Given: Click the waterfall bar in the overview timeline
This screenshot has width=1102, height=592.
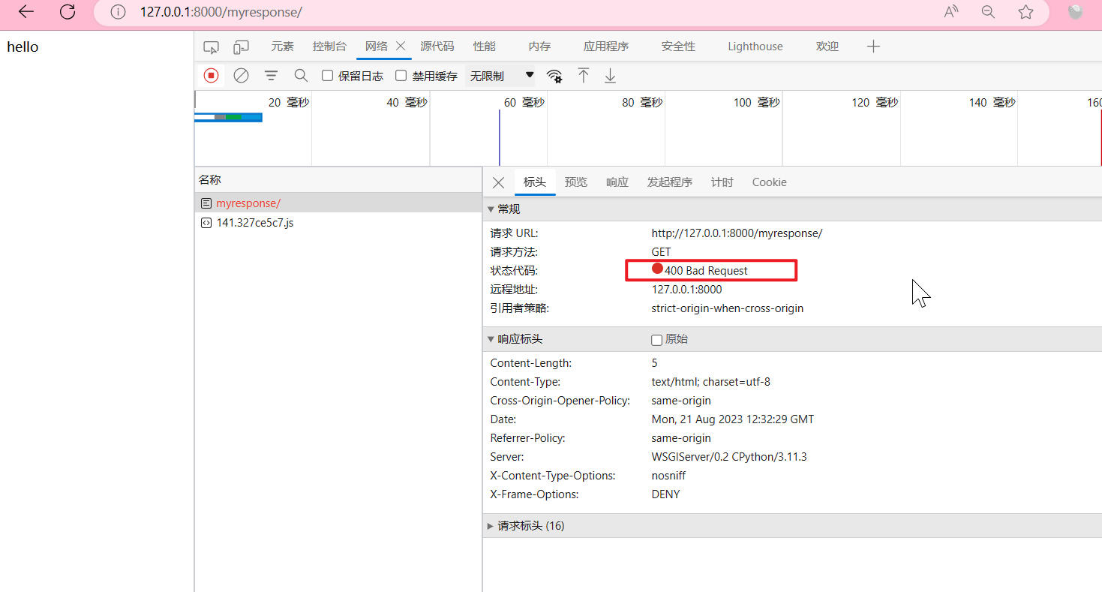Looking at the screenshot, I should coord(228,117).
